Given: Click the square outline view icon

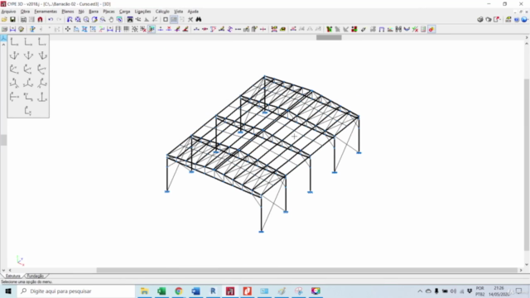Looking at the screenshot, I should [166, 20].
